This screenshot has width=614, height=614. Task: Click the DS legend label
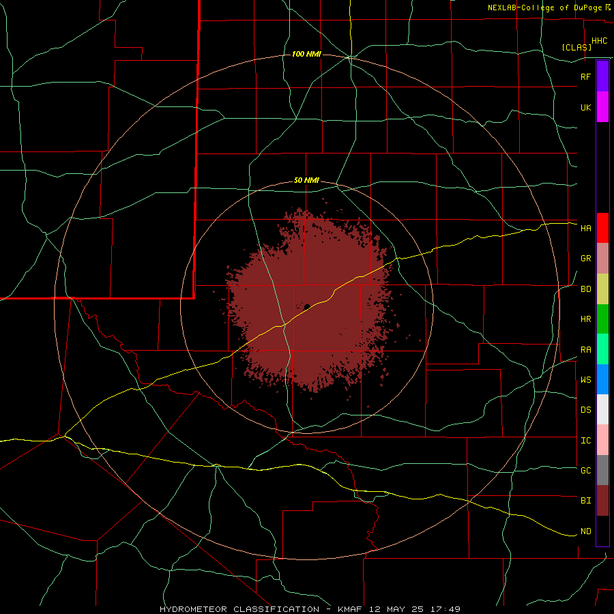(x=585, y=410)
